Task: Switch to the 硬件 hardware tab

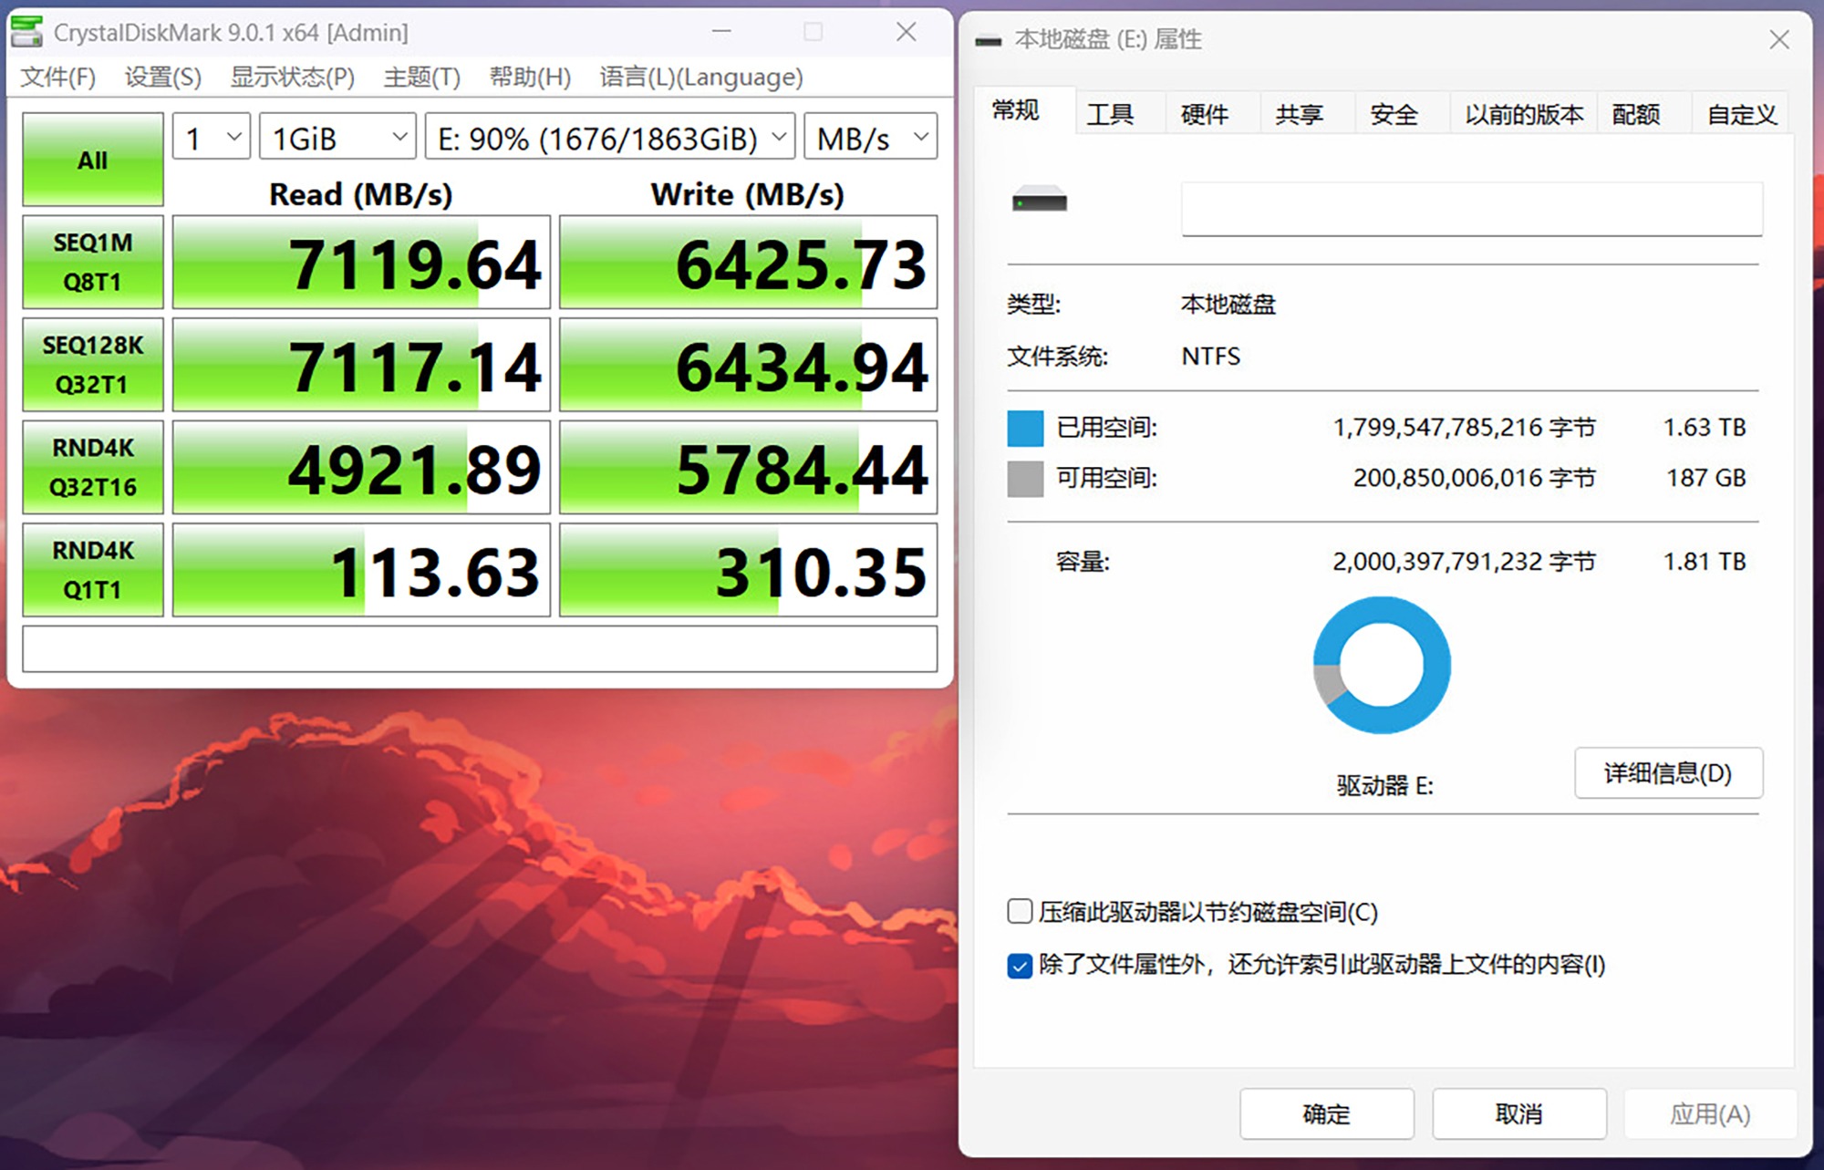Action: click(1204, 114)
